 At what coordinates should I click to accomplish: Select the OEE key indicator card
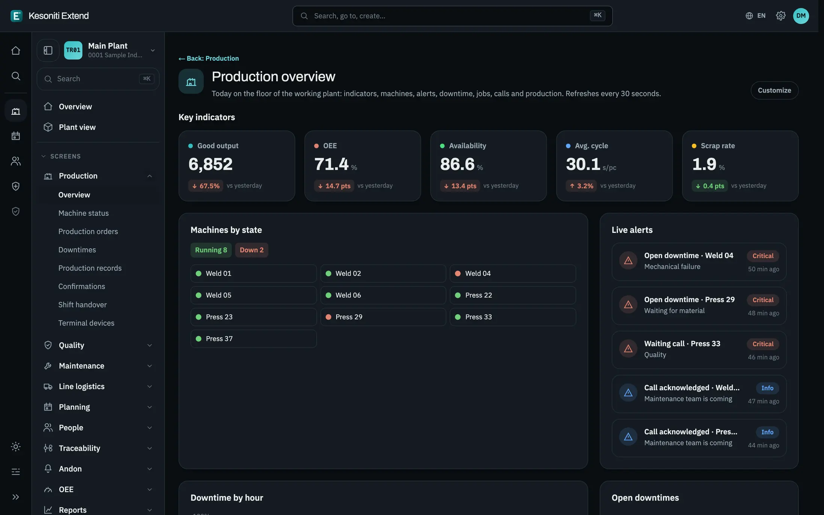coord(363,166)
